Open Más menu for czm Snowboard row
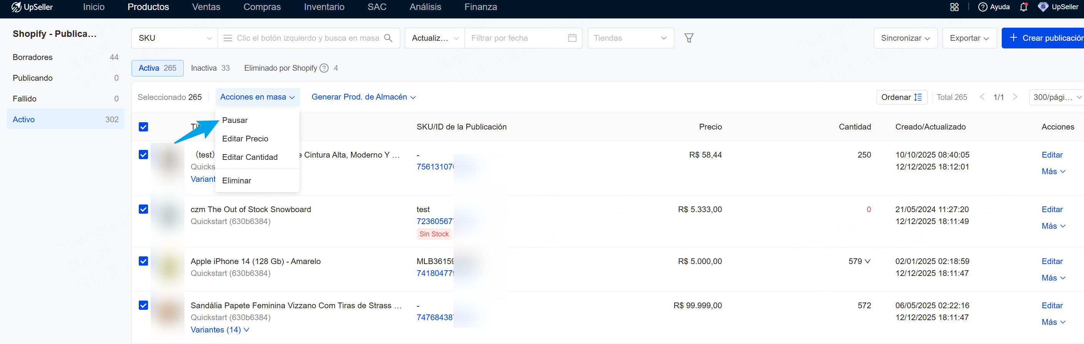 pyautogui.click(x=1053, y=226)
